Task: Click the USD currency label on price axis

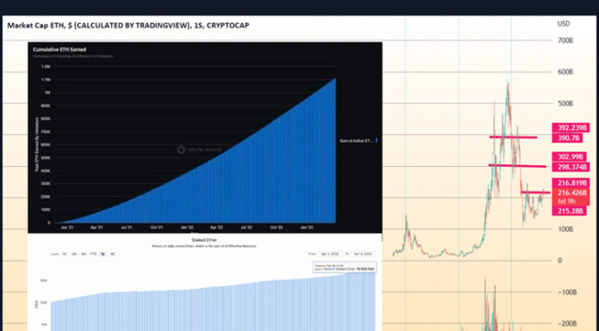Action: 564,24
